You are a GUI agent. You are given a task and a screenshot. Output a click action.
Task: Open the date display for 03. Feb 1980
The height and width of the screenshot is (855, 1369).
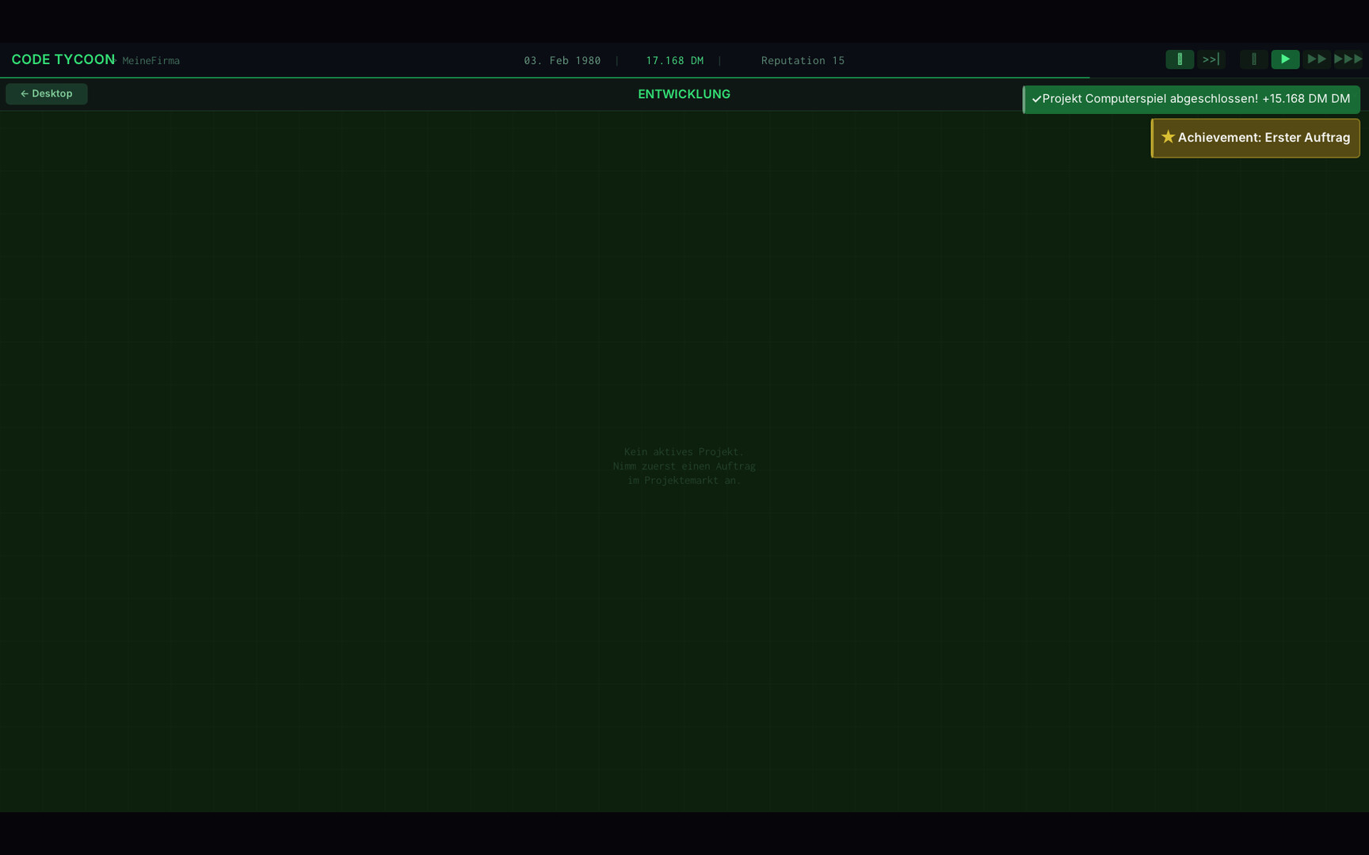[561, 60]
